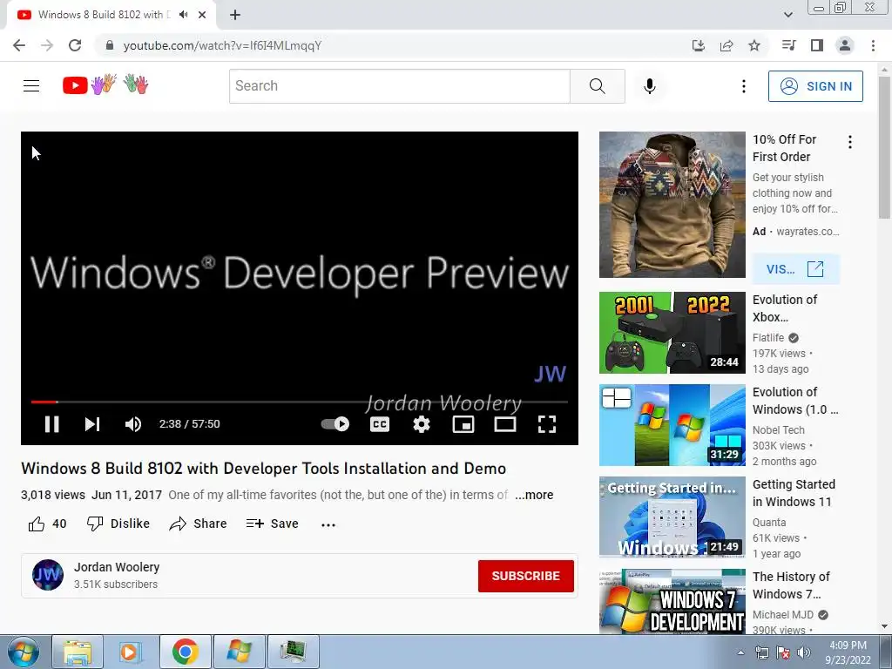
Task: Enter fullscreen video mode
Action: pyautogui.click(x=547, y=424)
